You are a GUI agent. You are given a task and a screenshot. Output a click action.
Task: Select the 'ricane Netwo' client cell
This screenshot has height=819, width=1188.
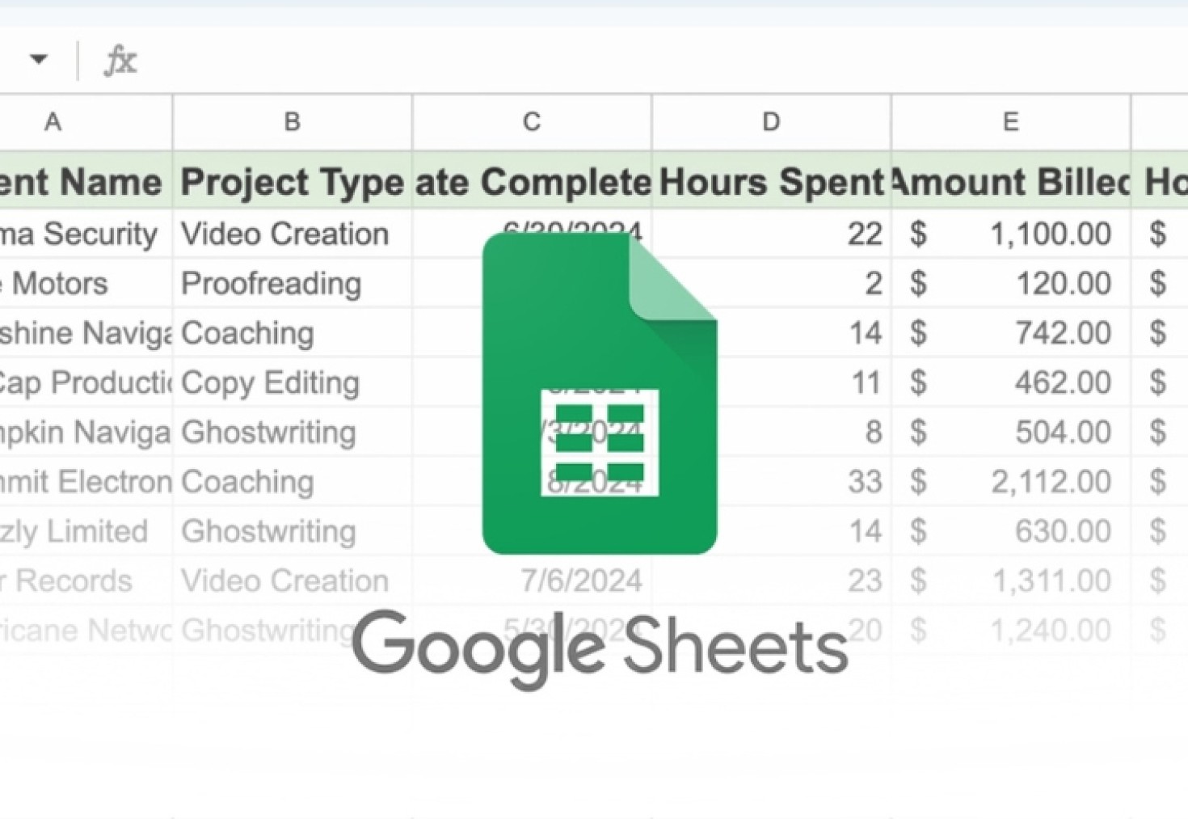click(86, 630)
